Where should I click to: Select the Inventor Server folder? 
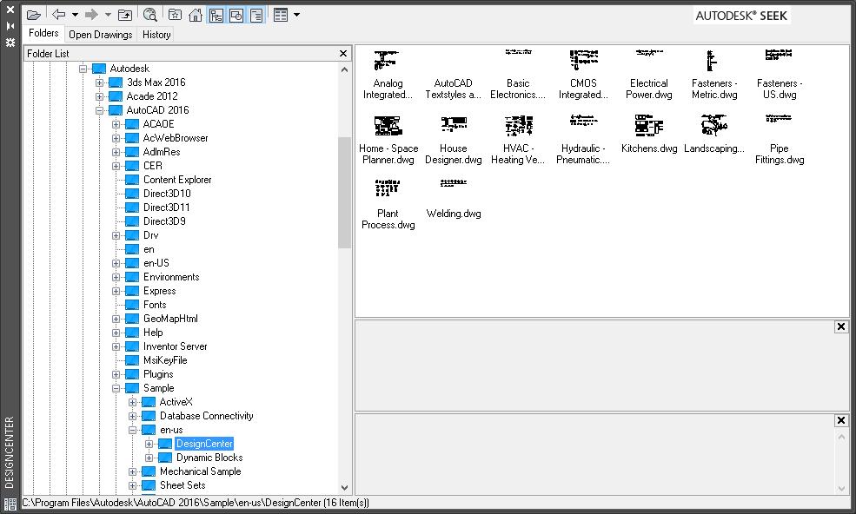click(x=176, y=346)
